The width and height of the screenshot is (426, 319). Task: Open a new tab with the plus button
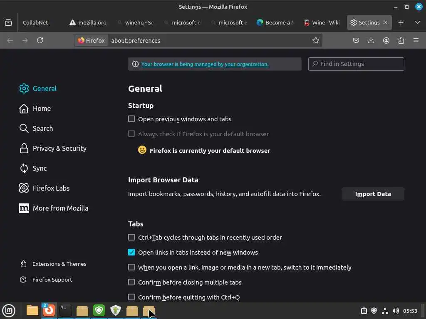tap(401, 22)
